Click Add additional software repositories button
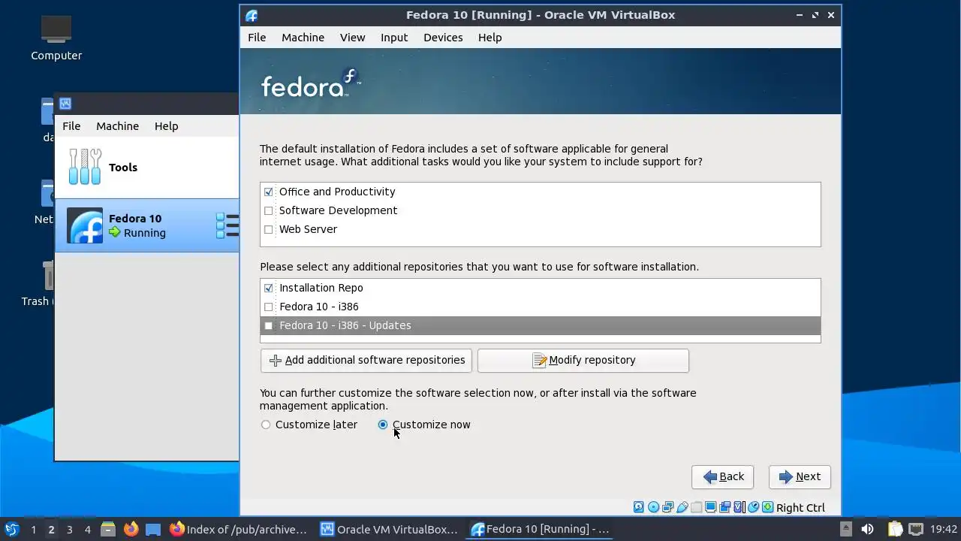The height and width of the screenshot is (541, 961). click(366, 360)
